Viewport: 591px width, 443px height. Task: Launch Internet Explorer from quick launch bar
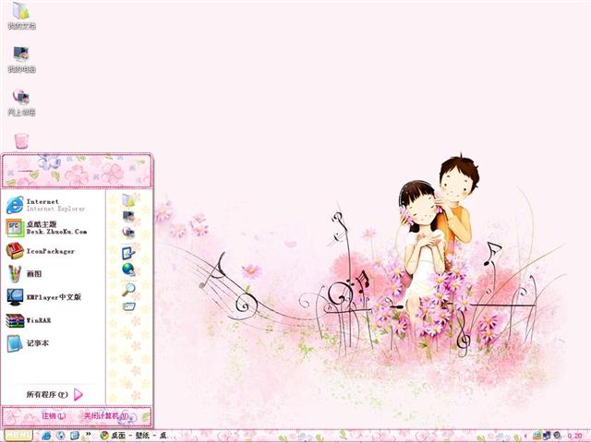click(x=46, y=436)
